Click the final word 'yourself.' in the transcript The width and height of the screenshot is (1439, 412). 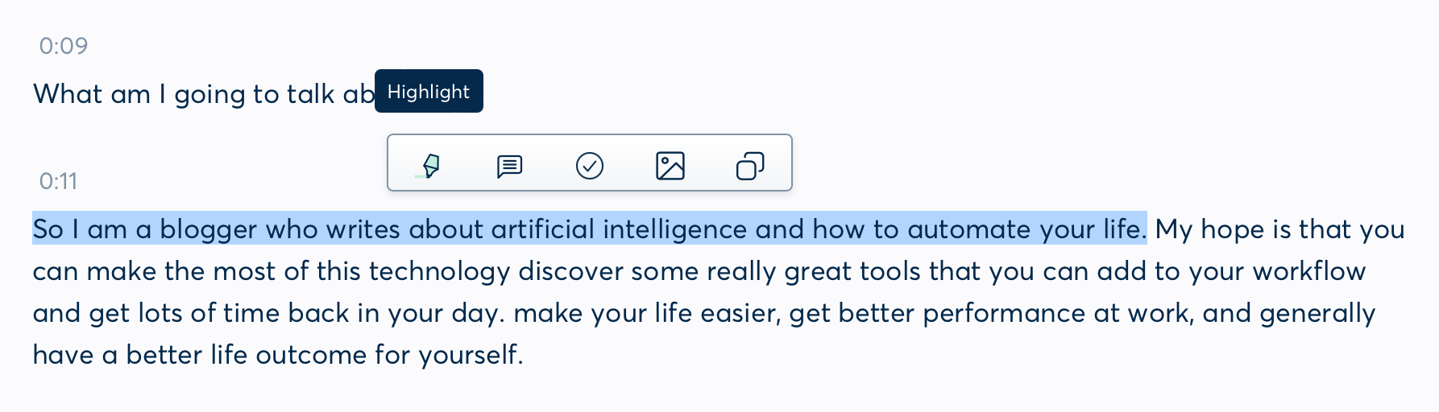[471, 355]
